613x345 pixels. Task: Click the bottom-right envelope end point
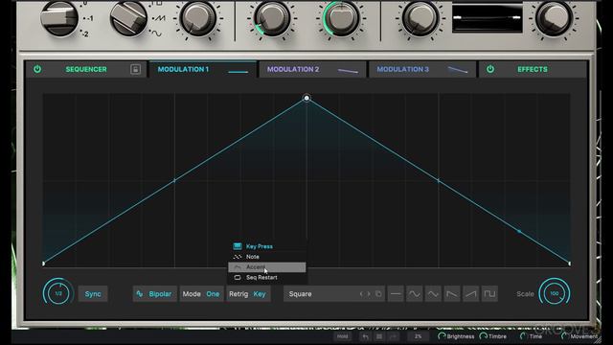click(x=570, y=264)
